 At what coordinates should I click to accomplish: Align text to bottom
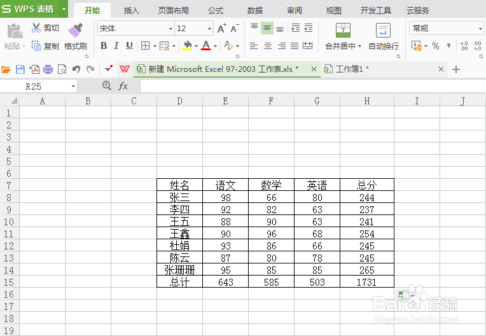pyautogui.click(x=280, y=29)
